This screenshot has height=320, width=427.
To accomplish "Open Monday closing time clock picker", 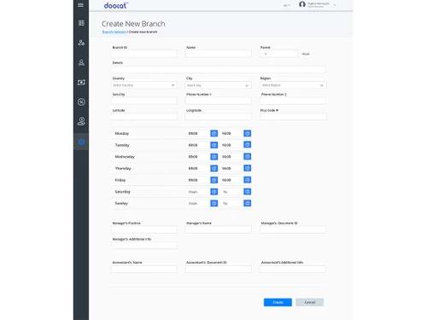I will tap(248, 133).
